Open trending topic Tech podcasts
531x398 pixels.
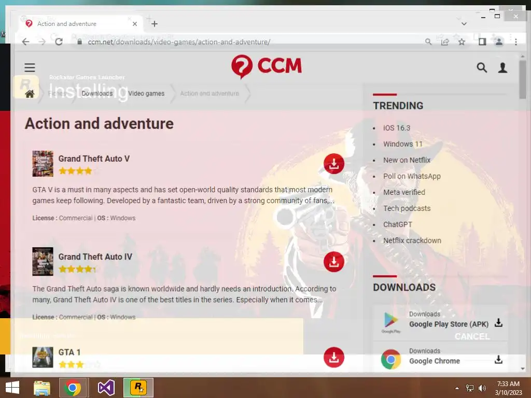click(x=407, y=208)
